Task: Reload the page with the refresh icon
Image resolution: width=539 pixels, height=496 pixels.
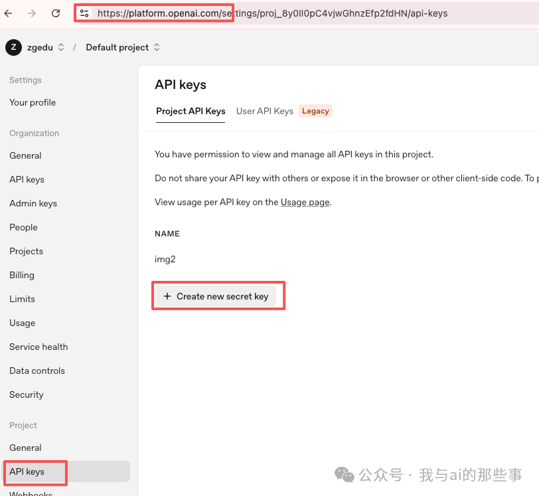Action: (56, 13)
